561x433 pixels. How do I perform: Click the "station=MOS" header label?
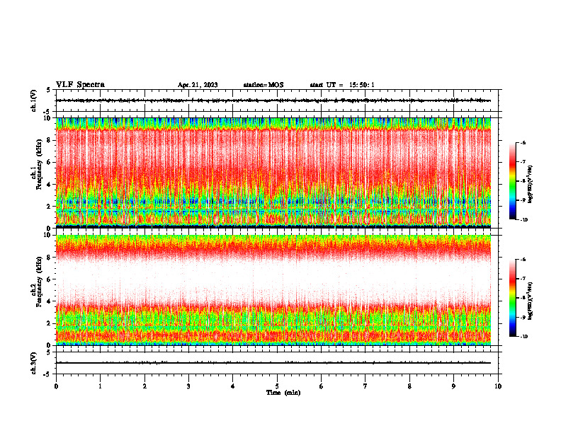tap(263, 85)
